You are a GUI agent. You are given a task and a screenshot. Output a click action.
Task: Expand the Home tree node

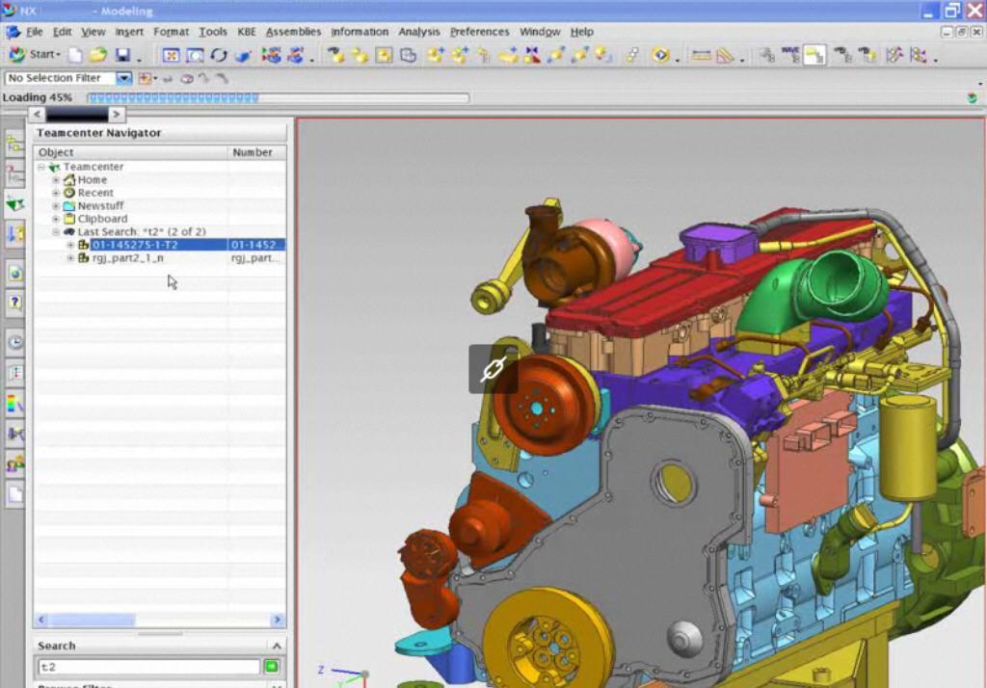point(56,180)
